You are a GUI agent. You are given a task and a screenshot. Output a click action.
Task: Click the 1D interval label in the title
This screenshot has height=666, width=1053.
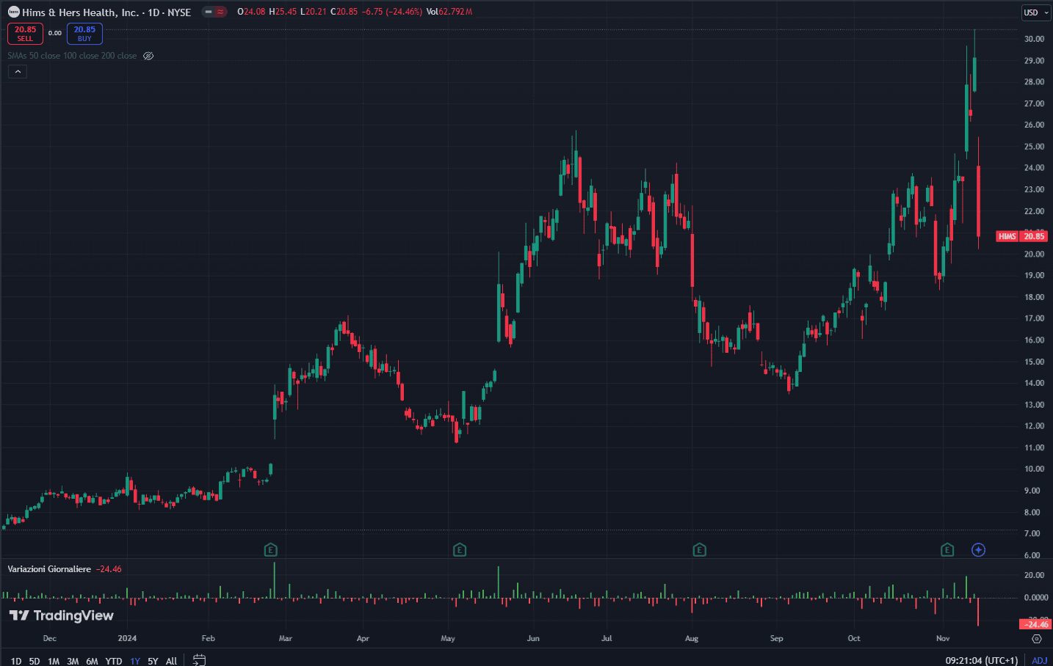(153, 12)
